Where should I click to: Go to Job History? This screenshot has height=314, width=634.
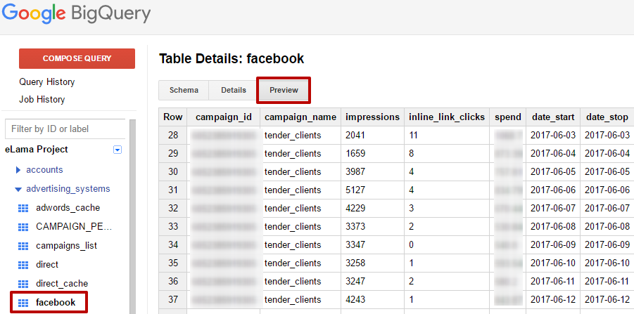(42, 100)
